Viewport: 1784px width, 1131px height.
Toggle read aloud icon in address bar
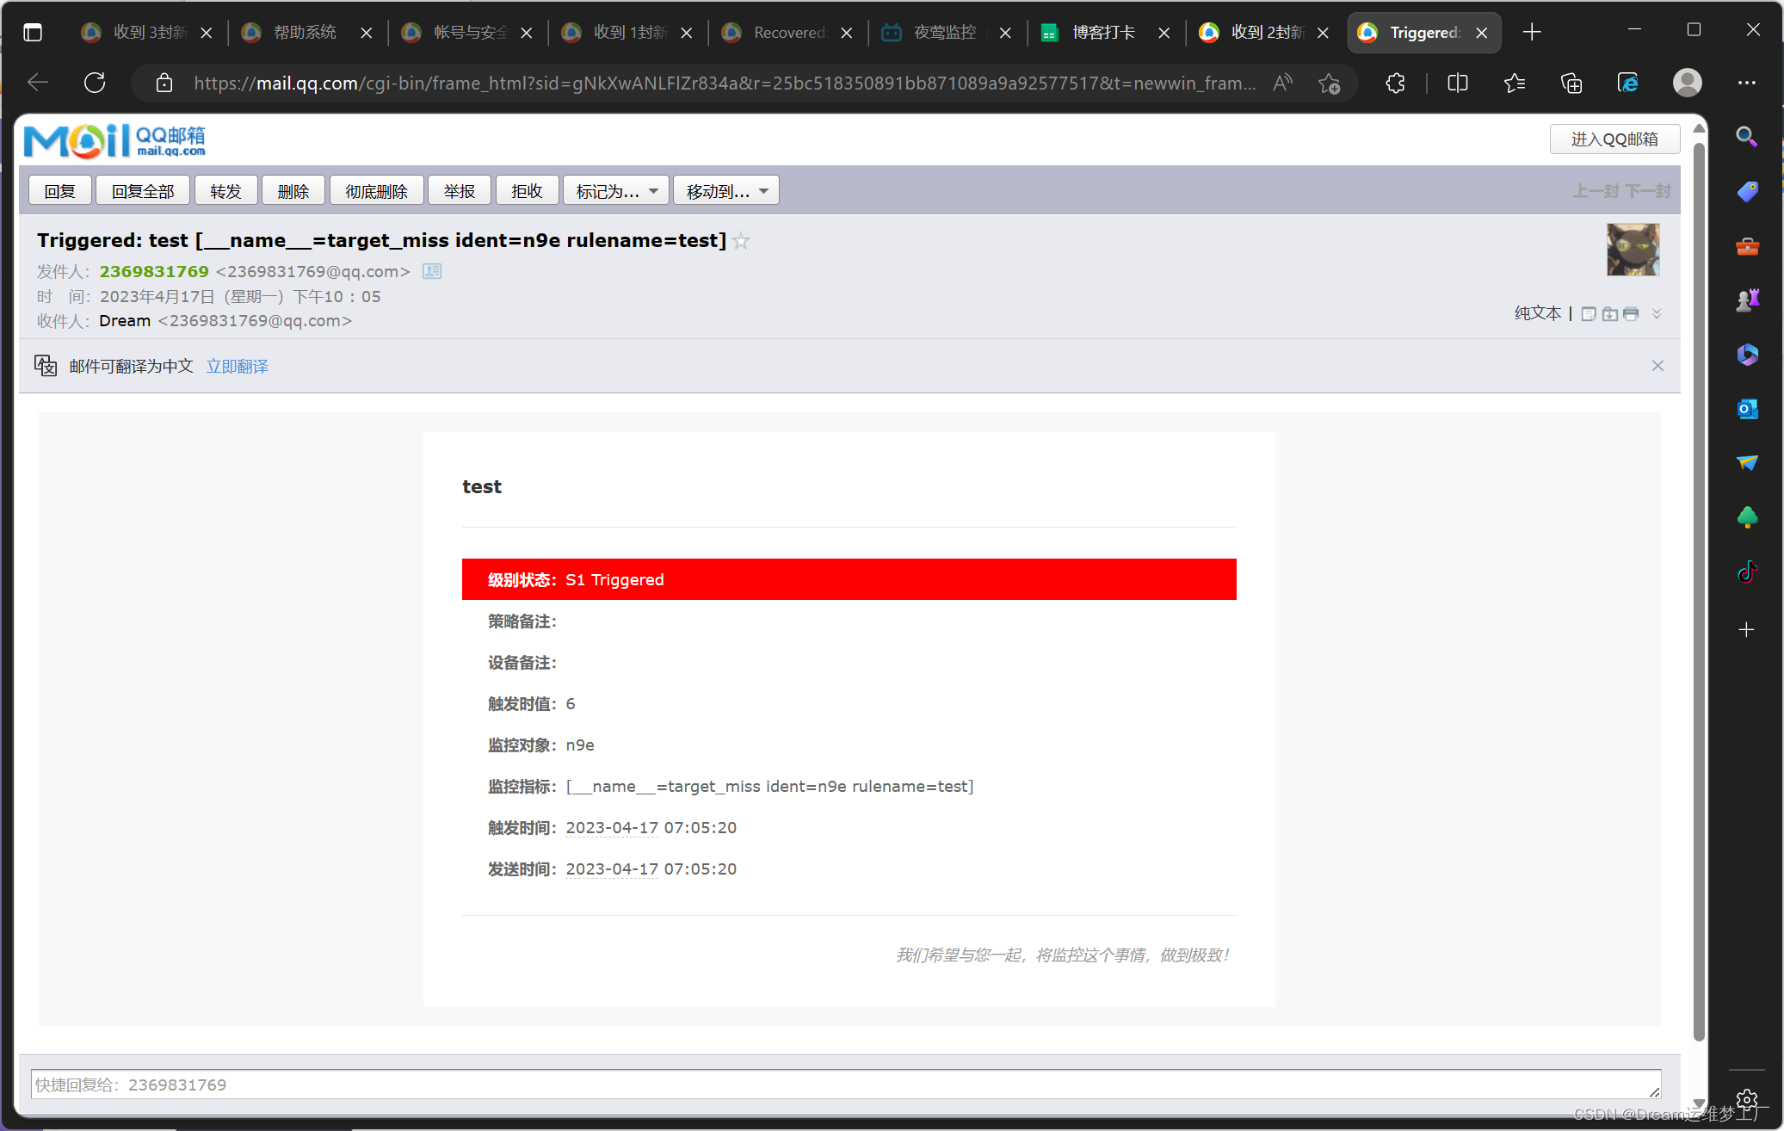coord(1282,83)
